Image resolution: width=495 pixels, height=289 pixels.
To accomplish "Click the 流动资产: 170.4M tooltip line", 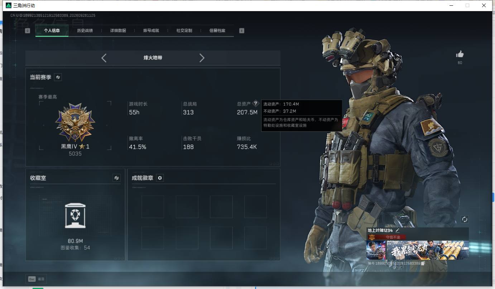I will pyautogui.click(x=281, y=104).
